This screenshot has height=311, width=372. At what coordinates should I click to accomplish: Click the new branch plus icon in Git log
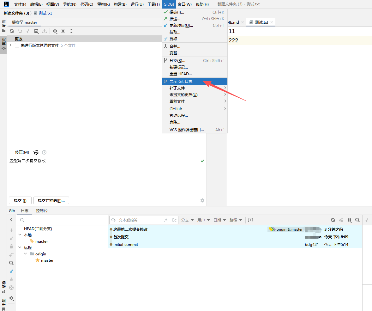pyautogui.click(x=11, y=230)
